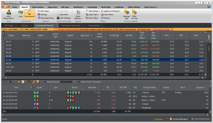
Task: Click the Stats side panel handle
Action: pos(3,33)
